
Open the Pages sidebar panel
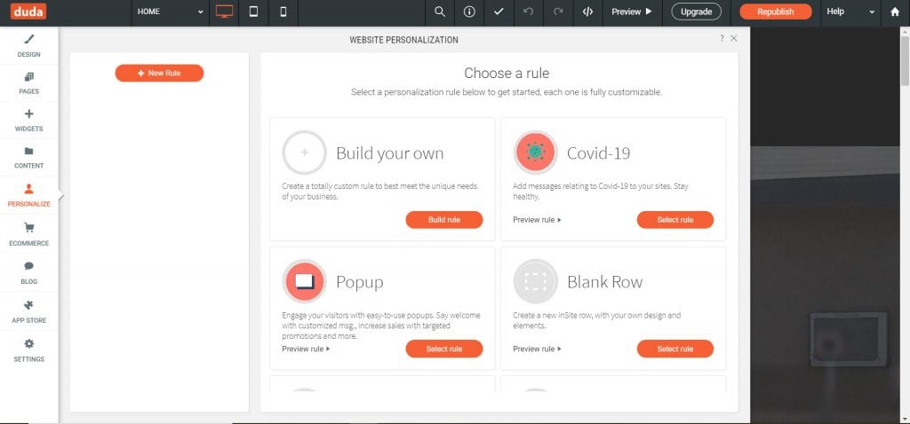pos(29,83)
